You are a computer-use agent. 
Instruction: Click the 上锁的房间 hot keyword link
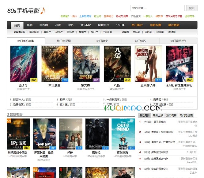[85, 16]
